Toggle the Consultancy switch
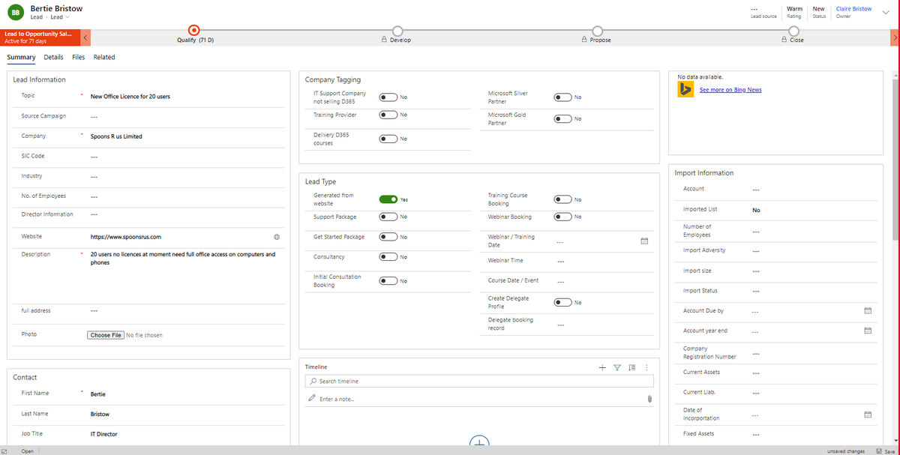This screenshot has height=455, width=900. point(388,257)
